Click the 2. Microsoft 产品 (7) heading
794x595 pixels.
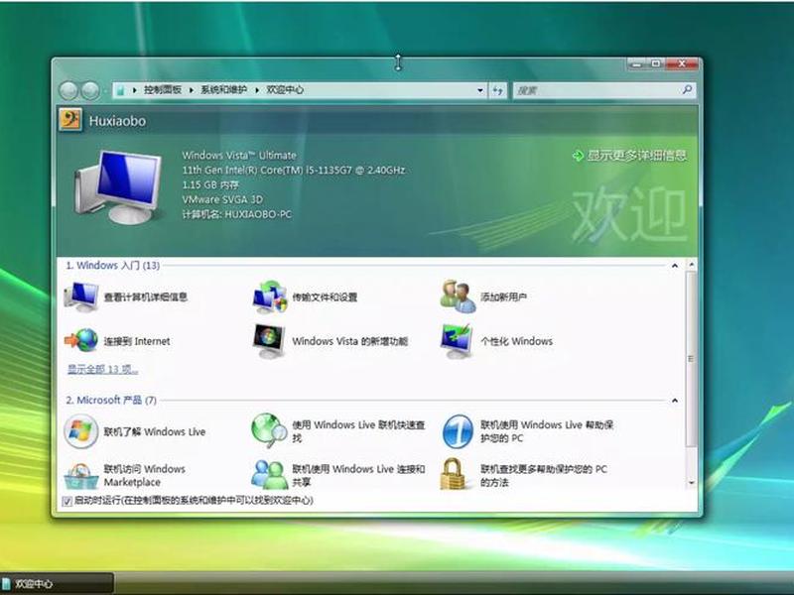pyautogui.click(x=111, y=401)
